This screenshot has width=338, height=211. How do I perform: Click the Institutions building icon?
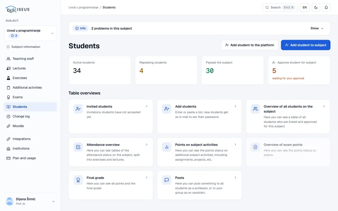coord(8,148)
